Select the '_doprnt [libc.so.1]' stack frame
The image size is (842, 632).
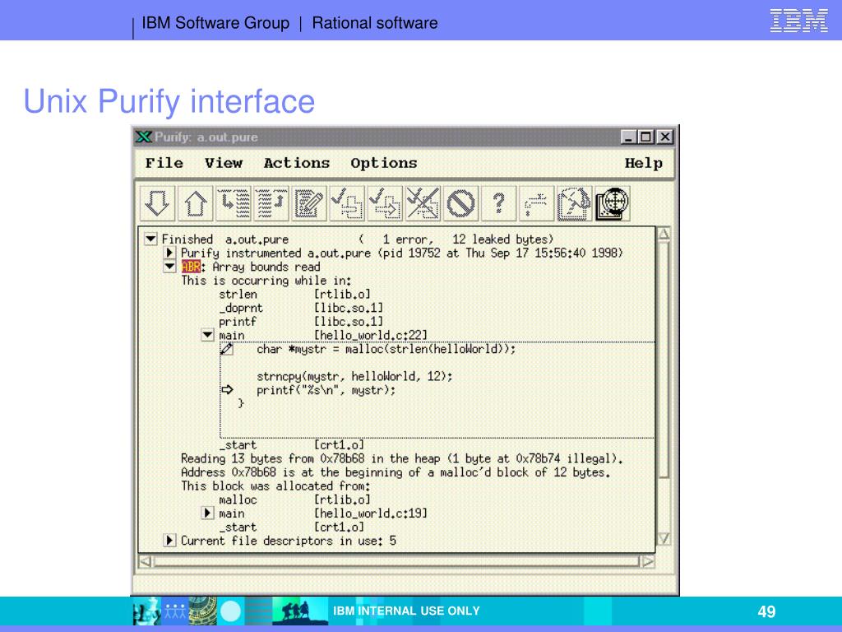point(301,308)
